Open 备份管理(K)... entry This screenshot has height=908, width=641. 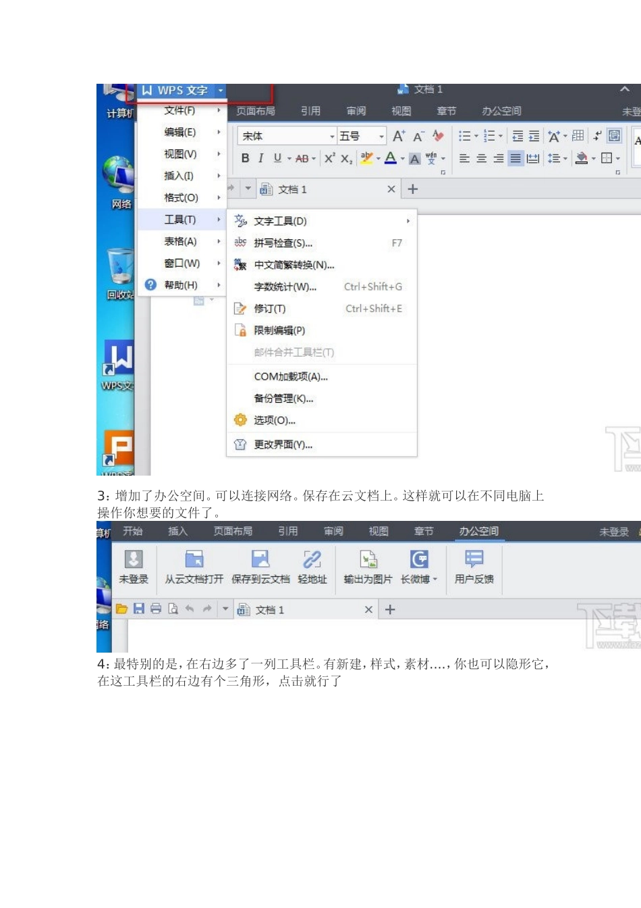pos(321,399)
